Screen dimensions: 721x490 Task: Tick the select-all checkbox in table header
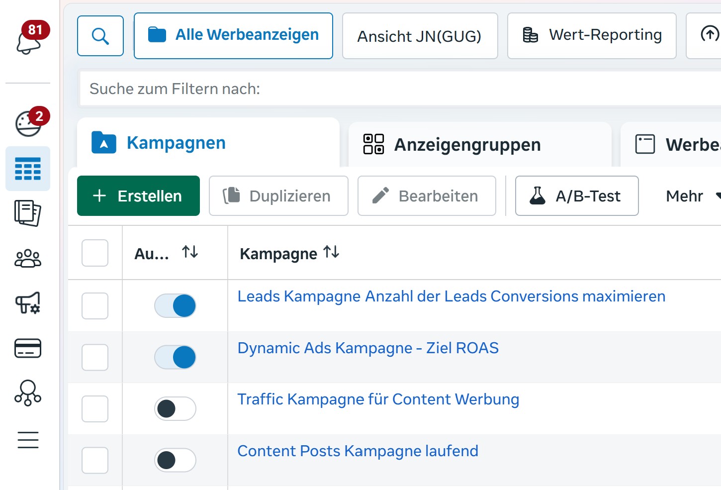coord(95,253)
